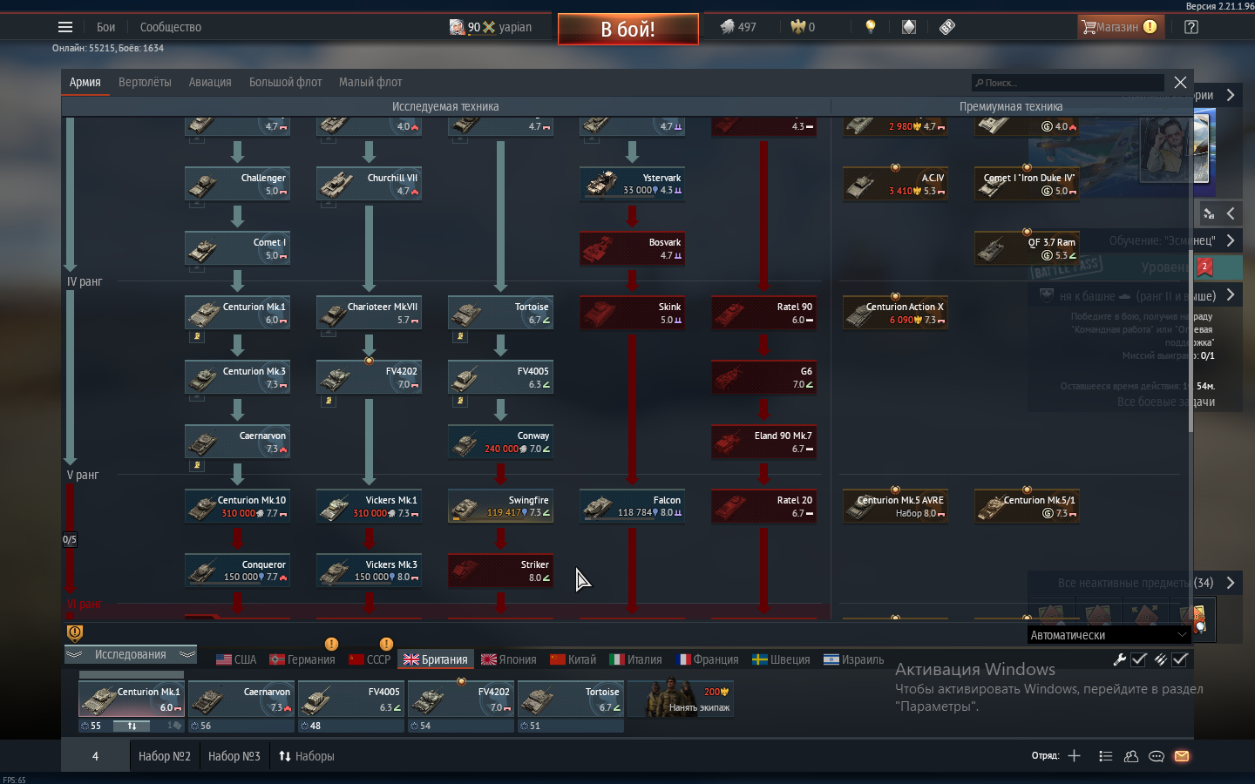Click the Silver Lions balance icon showing 497
Screen dimensions: 1255x784
point(727,27)
